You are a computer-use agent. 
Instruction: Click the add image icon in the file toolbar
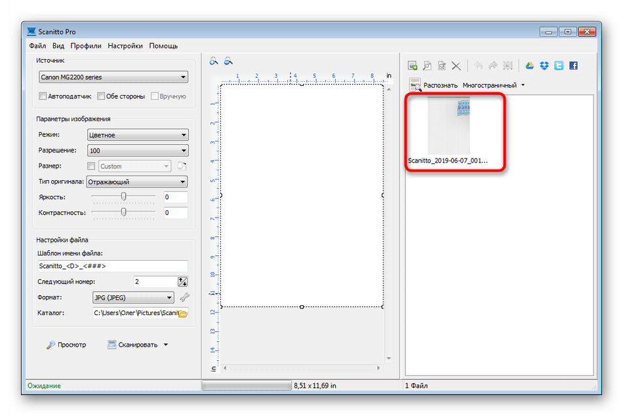click(412, 66)
